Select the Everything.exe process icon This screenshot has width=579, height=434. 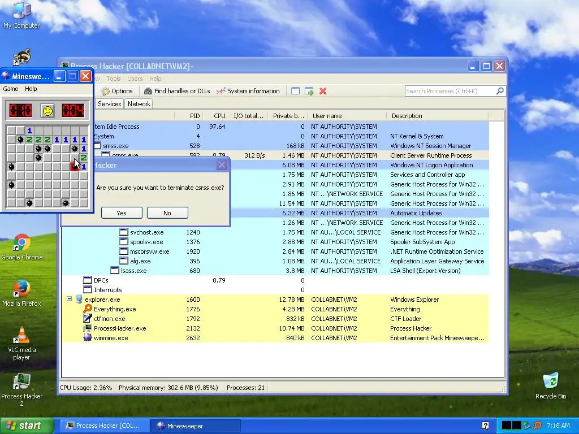pyautogui.click(x=88, y=309)
